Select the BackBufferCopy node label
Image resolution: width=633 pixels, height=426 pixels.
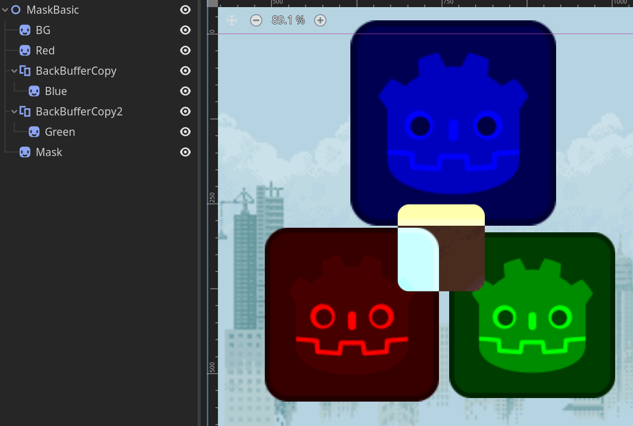[x=76, y=71]
